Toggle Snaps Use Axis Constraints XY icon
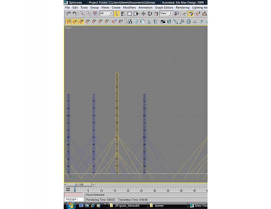The height and width of the screenshot is (209, 271). pyautogui.click(x=120, y=22)
